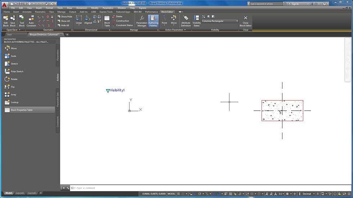The height and width of the screenshot is (198, 353).
Task: Click the Save Block icon
Action: [x=13, y=21]
